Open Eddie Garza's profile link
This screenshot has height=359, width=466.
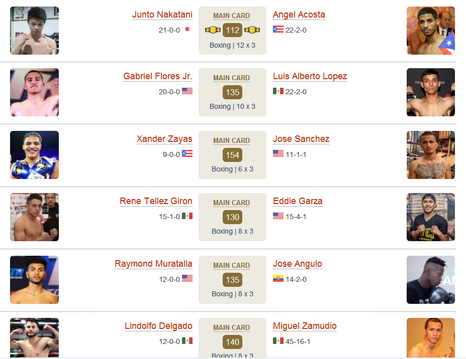(298, 201)
